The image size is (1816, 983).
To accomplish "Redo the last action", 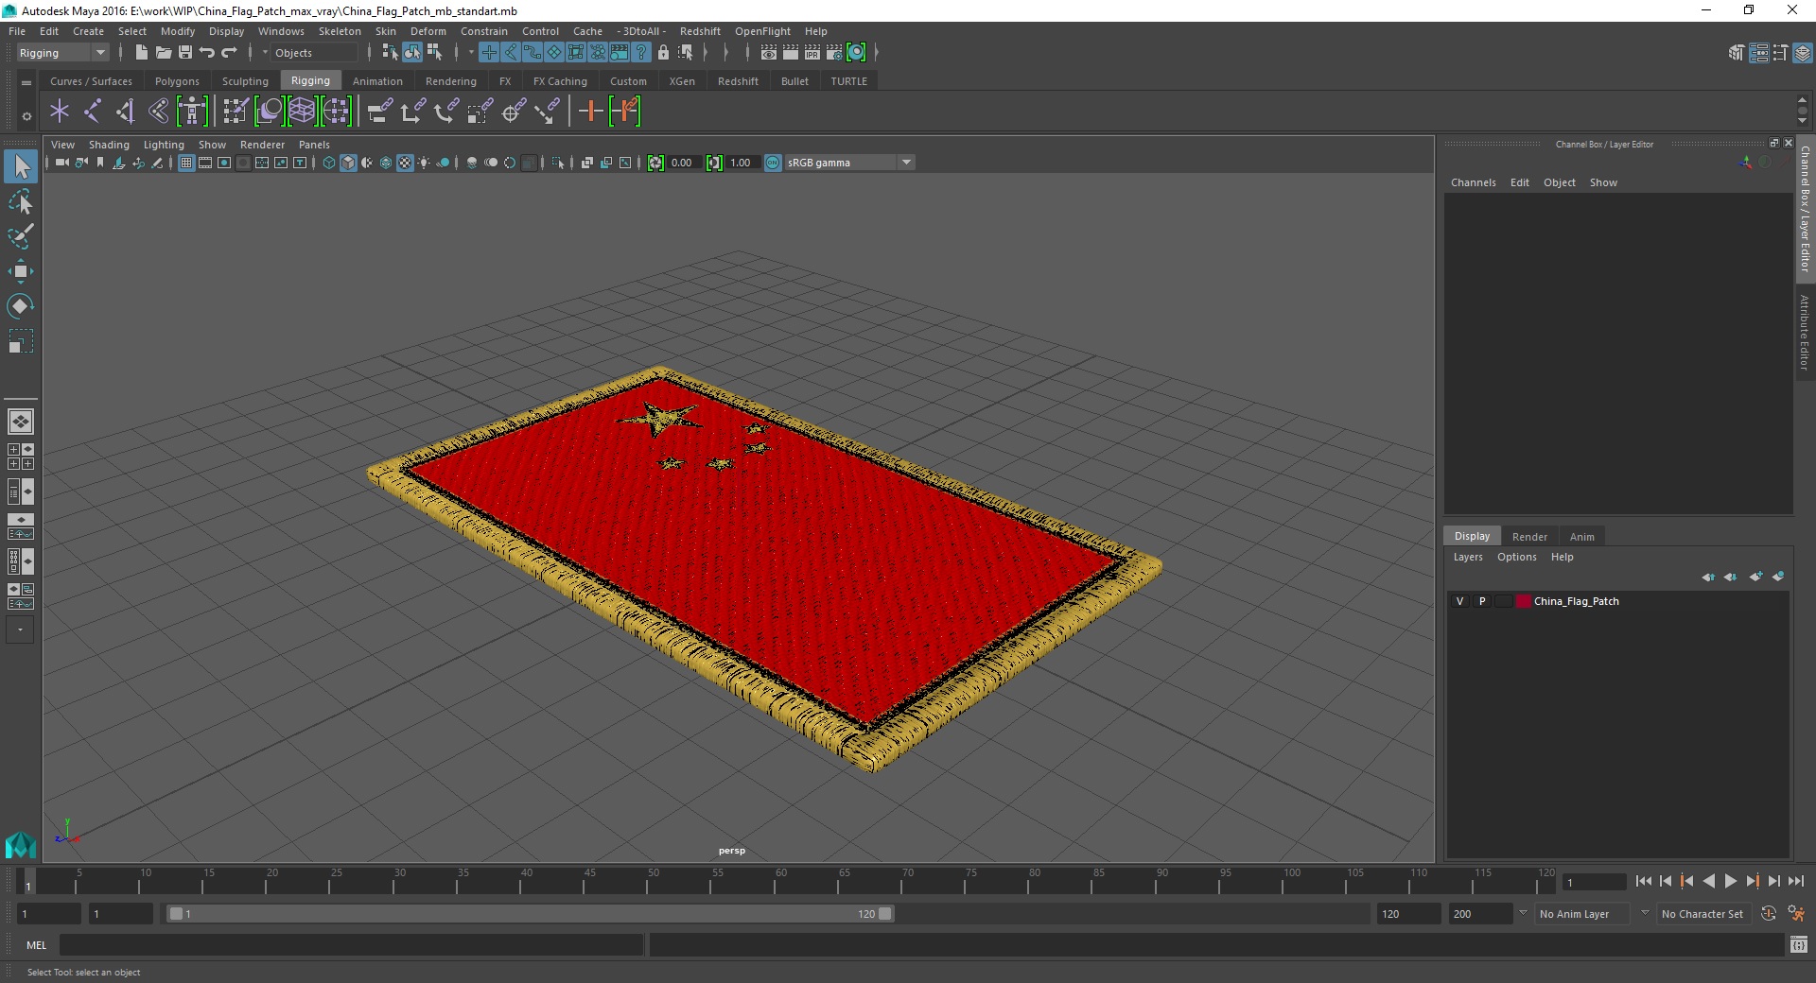I will [x=229, y=53].
